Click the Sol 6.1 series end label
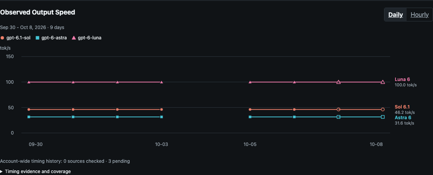Viewport: 433px width, 175px height. tap(402, 107)
